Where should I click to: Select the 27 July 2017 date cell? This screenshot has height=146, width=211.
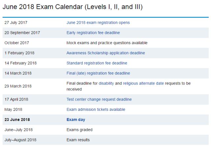[16, 23]
